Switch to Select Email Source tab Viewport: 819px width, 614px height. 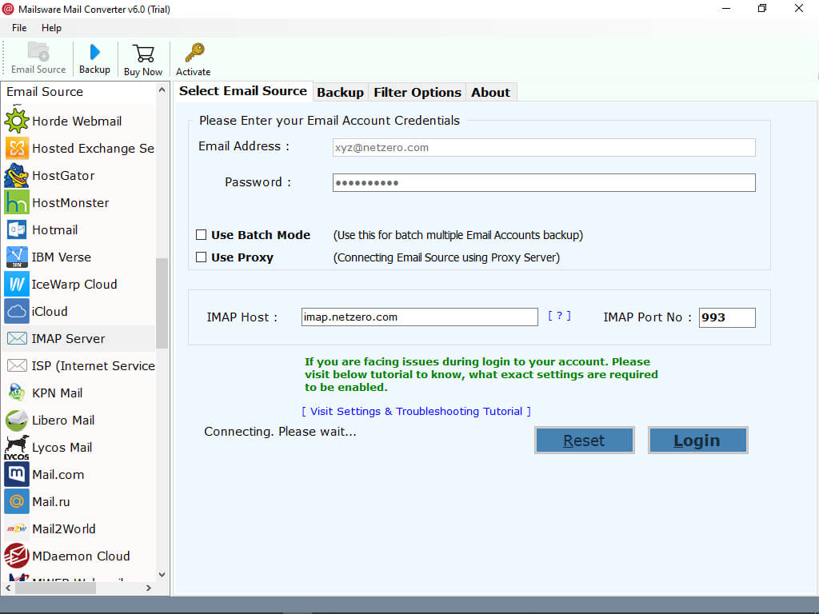point(243,91)
